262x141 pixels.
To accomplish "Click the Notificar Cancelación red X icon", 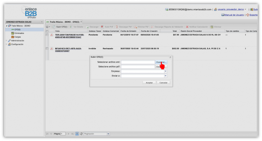I will (x=187, y=27).
